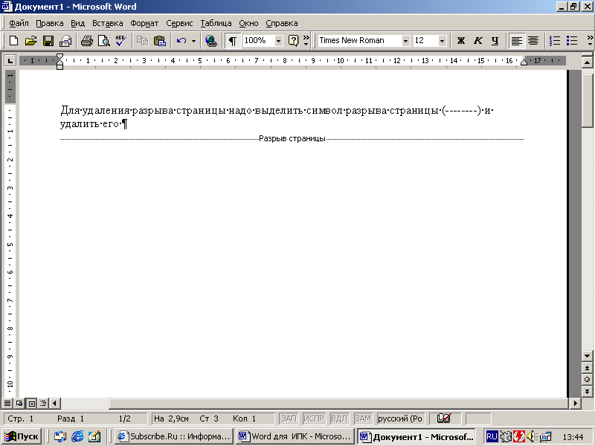This screenshot has width=595, height=446.
Task: Click Select Browse Object round button
Action: [587, 380]
